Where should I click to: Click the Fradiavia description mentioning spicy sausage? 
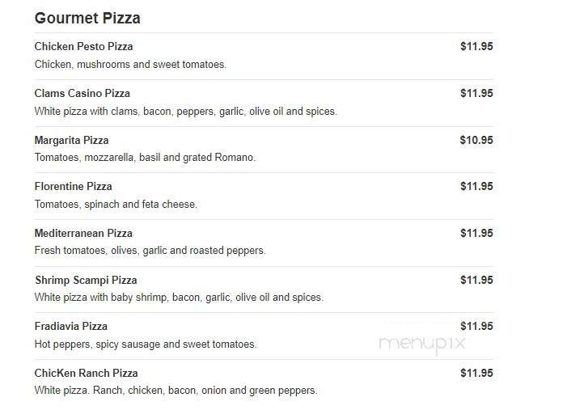(145, 344)
